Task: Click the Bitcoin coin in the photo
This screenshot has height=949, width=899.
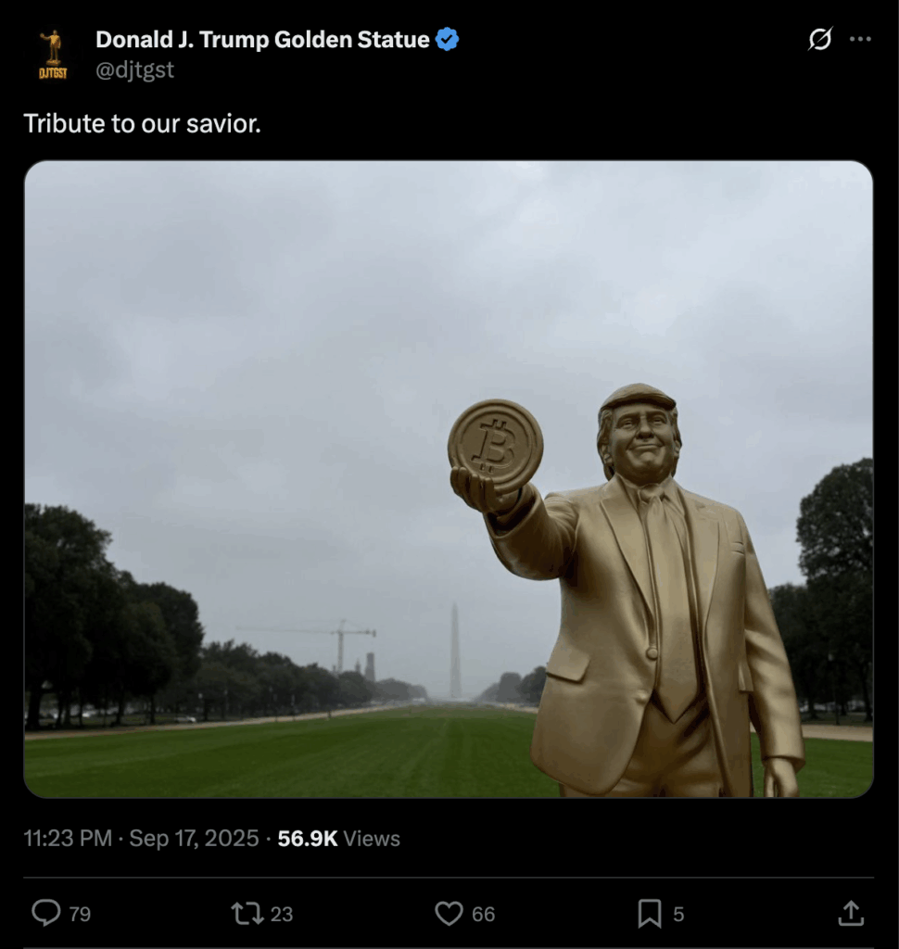Action: tap(496, 446)
